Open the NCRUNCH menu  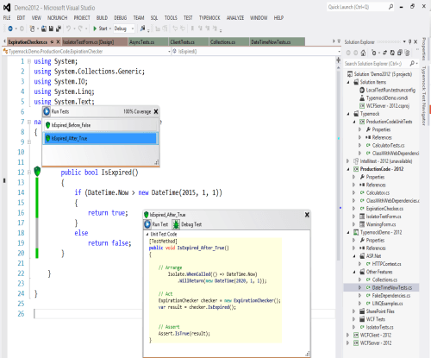click(x=57, y=18)
